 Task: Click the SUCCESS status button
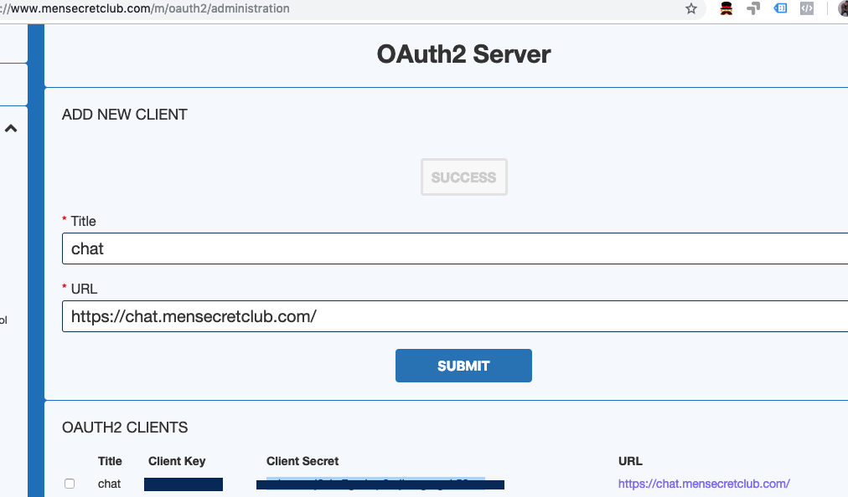tap(463, 177)
